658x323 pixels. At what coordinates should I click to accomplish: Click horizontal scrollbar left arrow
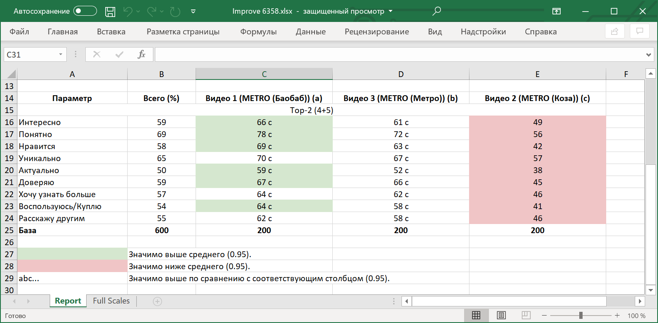(407, 301)
